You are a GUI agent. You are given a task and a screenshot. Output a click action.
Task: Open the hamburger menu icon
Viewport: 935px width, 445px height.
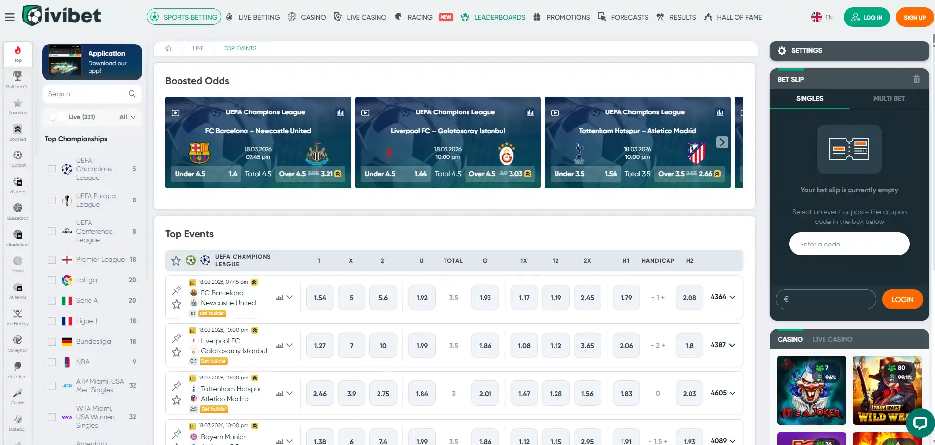tap(10, 17)
